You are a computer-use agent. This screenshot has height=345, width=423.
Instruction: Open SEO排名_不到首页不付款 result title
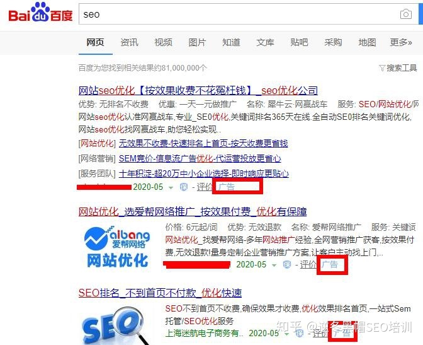click(161, 293)
